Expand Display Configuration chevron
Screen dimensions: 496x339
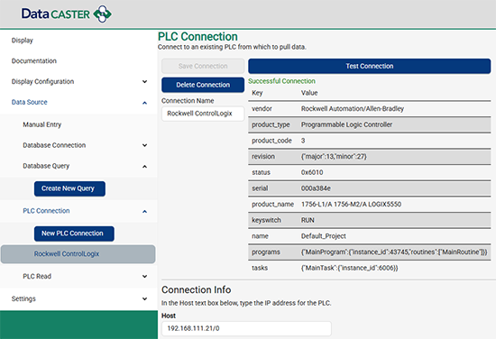144,81
